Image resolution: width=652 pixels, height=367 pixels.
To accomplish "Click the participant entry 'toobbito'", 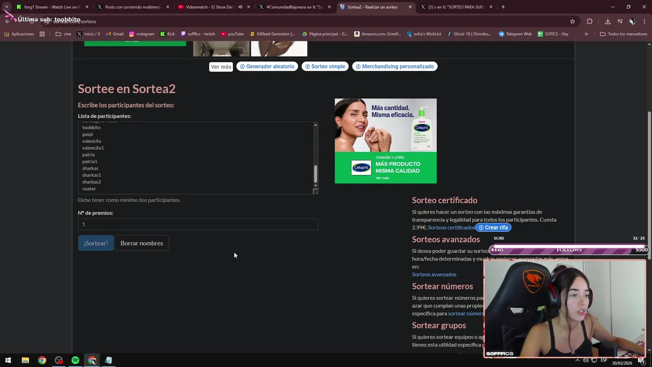I will pyautogui.click(x=91, y=127).
